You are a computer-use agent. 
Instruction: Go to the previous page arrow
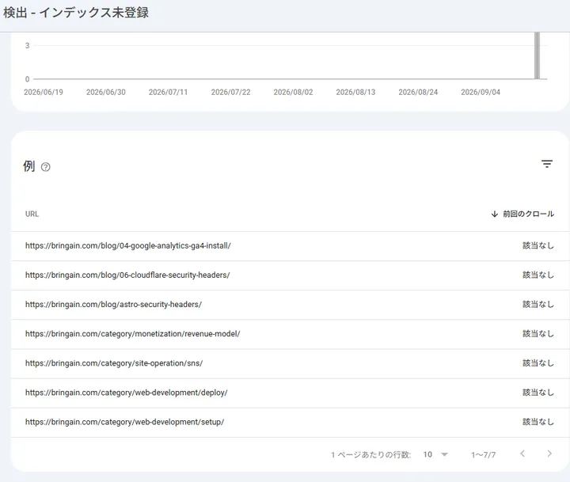522,454
